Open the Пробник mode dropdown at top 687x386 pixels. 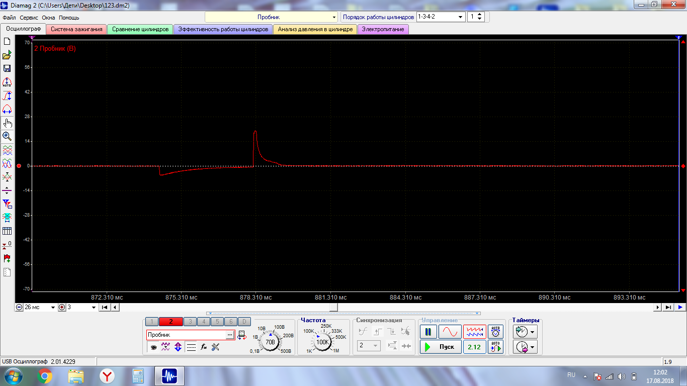coord(272,17)
